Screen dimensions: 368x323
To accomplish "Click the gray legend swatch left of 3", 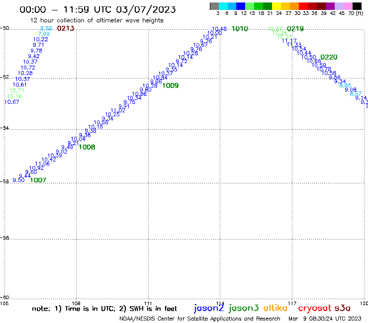I will pos(214,6).
